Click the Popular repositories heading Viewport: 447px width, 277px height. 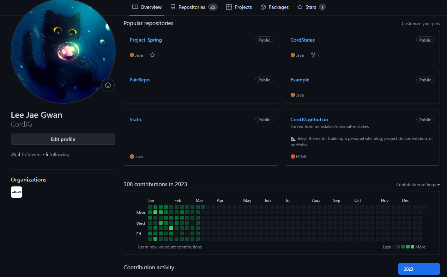(x=149, y=23)
